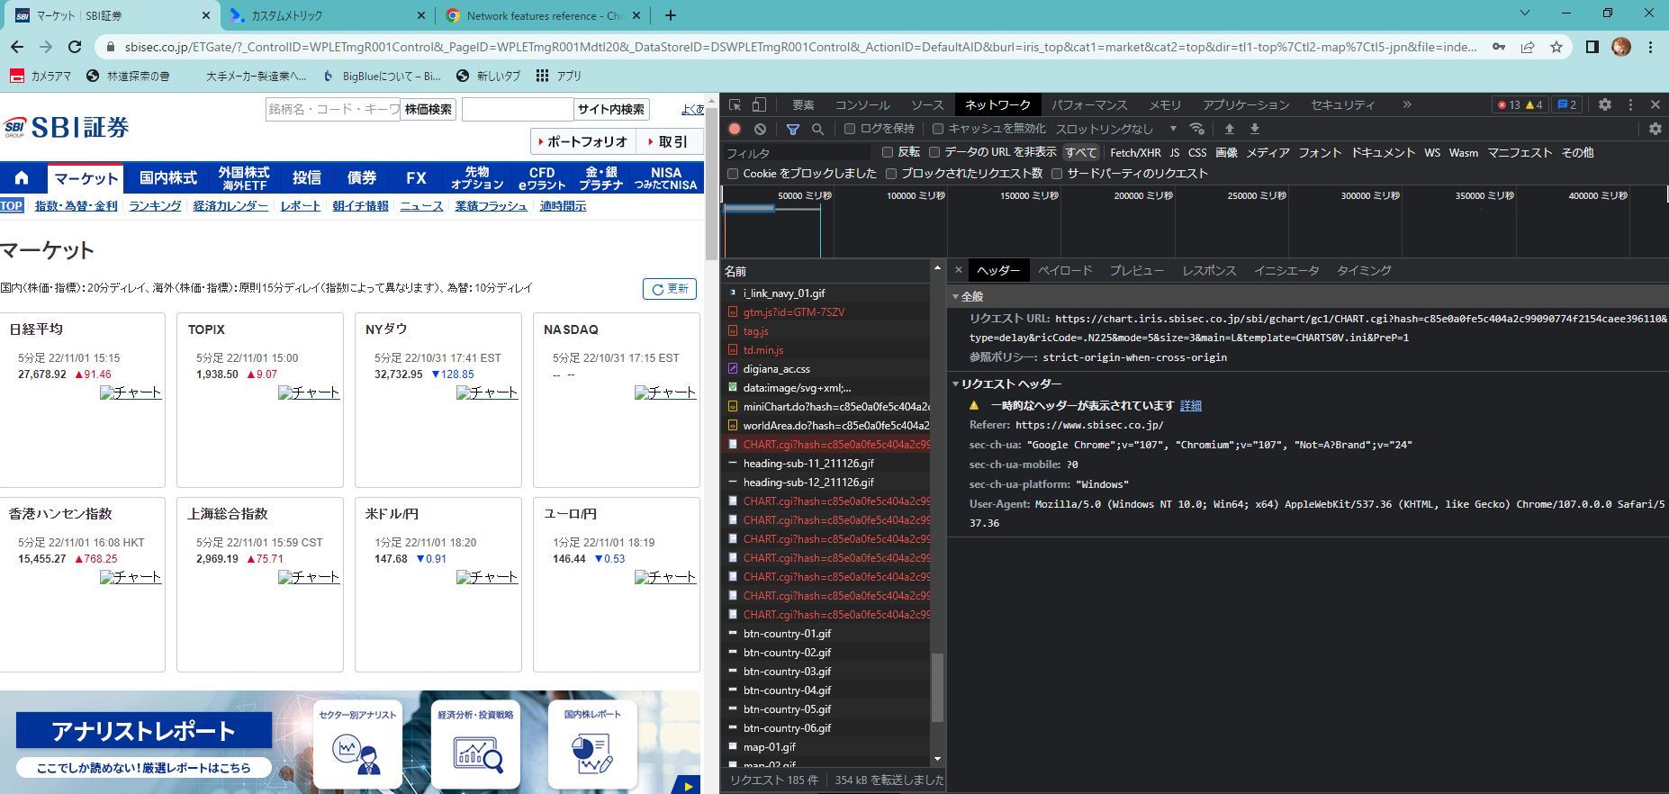1669x794 pixels.
Task: Tick the サードパーティのリクエスト checkbox
Action: pyautogui.click(x=1057, y=173)
